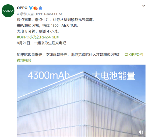Open the OPPO的 video link text
This screenshot has width=148, height=138.
coord(136,55)
